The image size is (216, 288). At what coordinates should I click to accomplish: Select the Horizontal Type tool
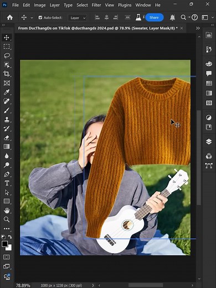pyautogui.click(x=7, y=183)
